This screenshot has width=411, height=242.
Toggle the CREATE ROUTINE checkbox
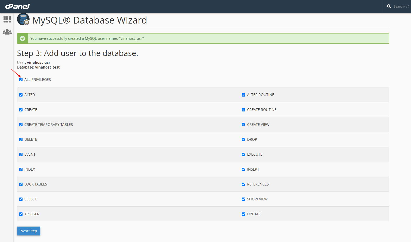pos(243,110)
